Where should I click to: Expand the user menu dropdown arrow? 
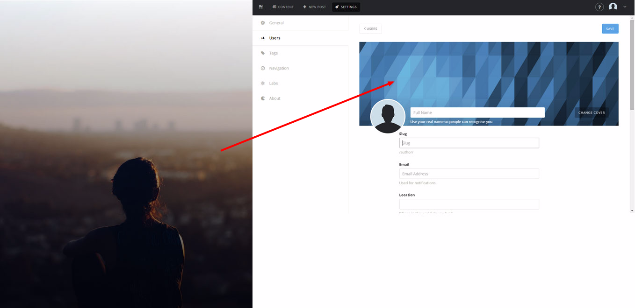[x=625, y=7]
